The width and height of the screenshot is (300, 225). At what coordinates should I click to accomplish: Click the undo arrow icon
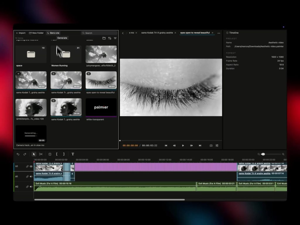point(18,154)
